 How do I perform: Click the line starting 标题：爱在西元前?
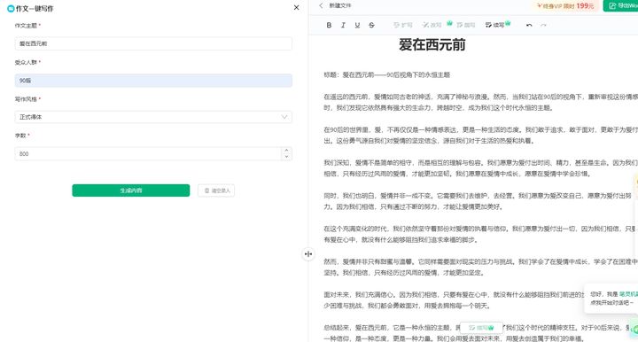click(386, 74)
